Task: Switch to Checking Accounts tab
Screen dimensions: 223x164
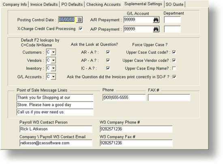Action: [x=103, y=4]
